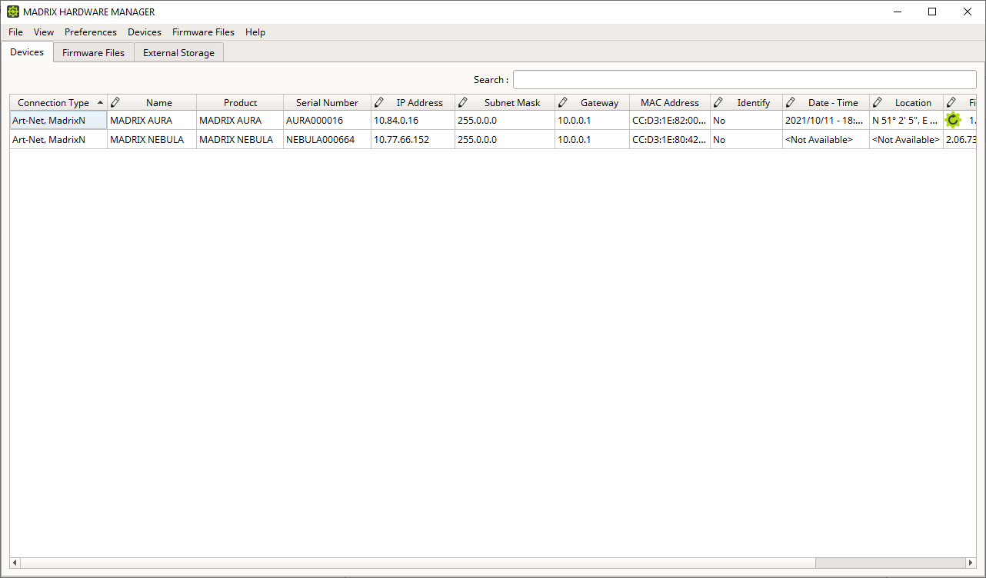Select the NEBULA row gateway 10.0.0.1
Viewport: 986px width, 578px height.
click(x=592, y=140)
